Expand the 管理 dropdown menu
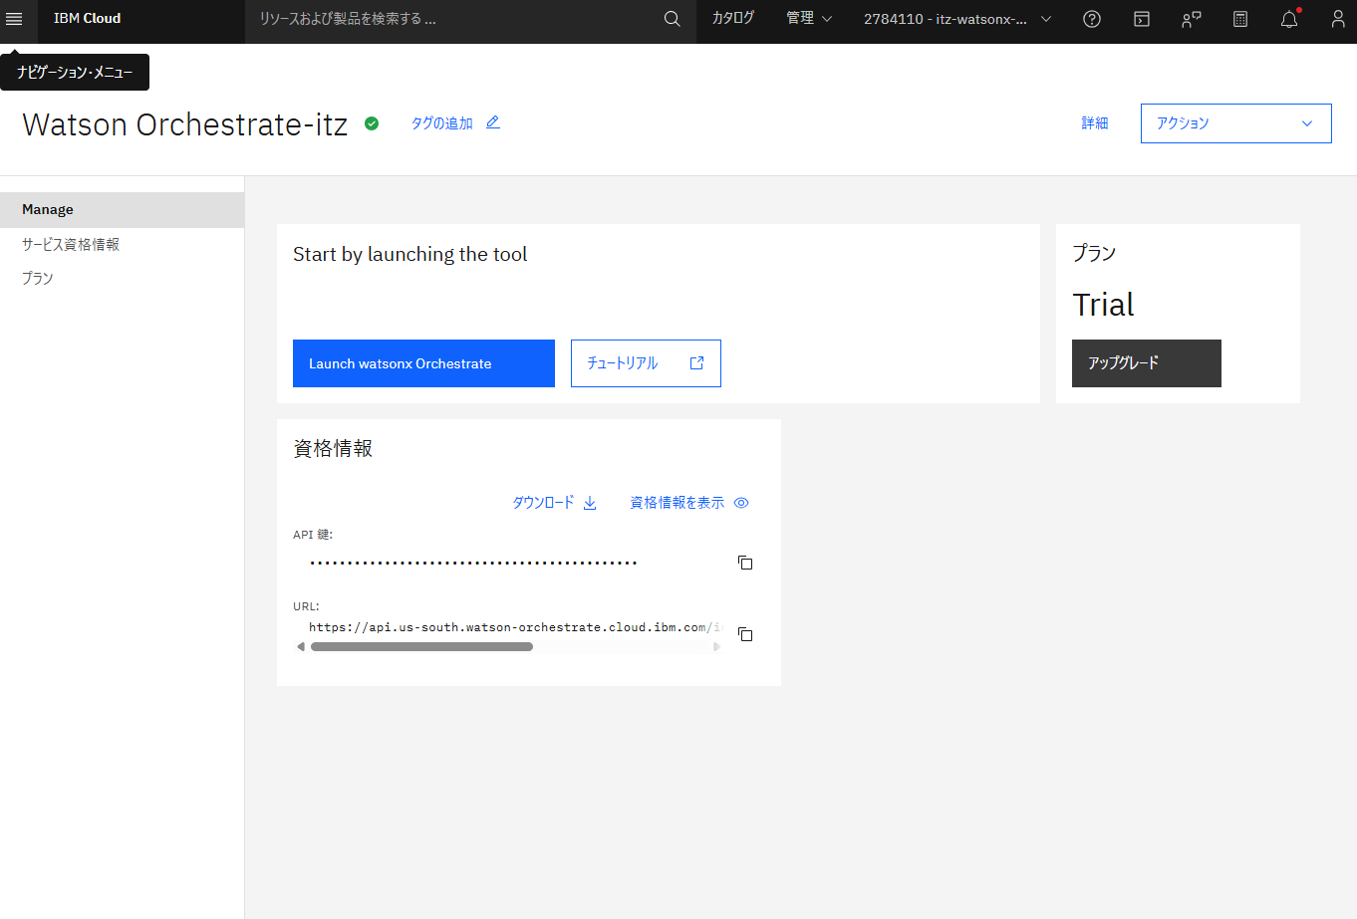 809,19
